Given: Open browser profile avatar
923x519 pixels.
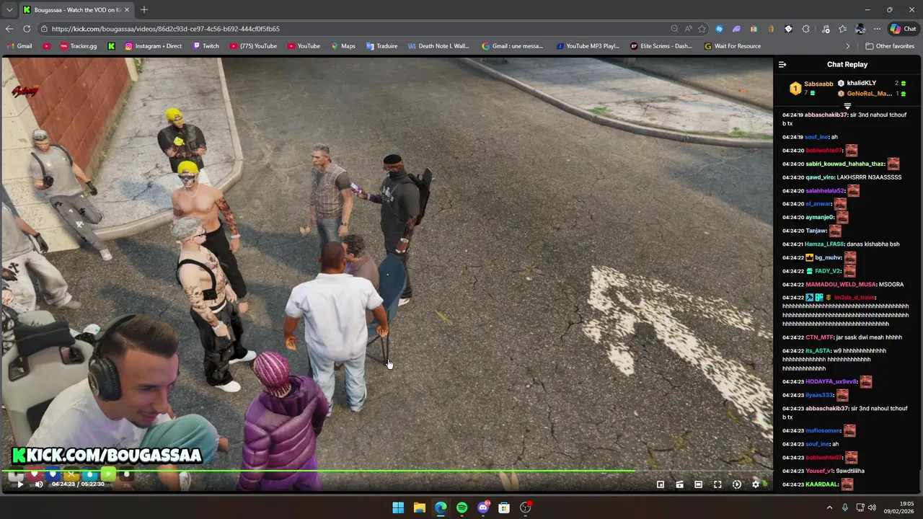Looking at the screenshot, I should [x=860, y=29].
